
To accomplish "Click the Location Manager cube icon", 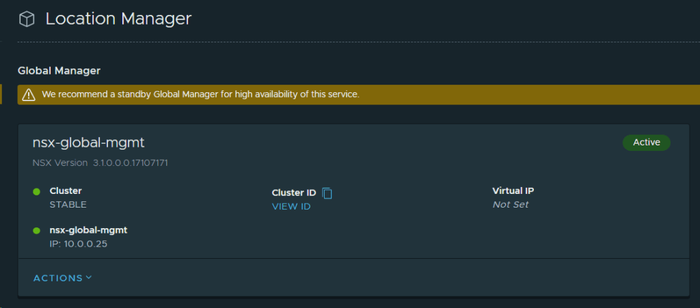I will pos(27,20).
